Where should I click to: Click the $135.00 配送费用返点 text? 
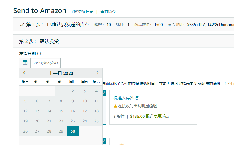pyautogui.click(x=149, y=116)
